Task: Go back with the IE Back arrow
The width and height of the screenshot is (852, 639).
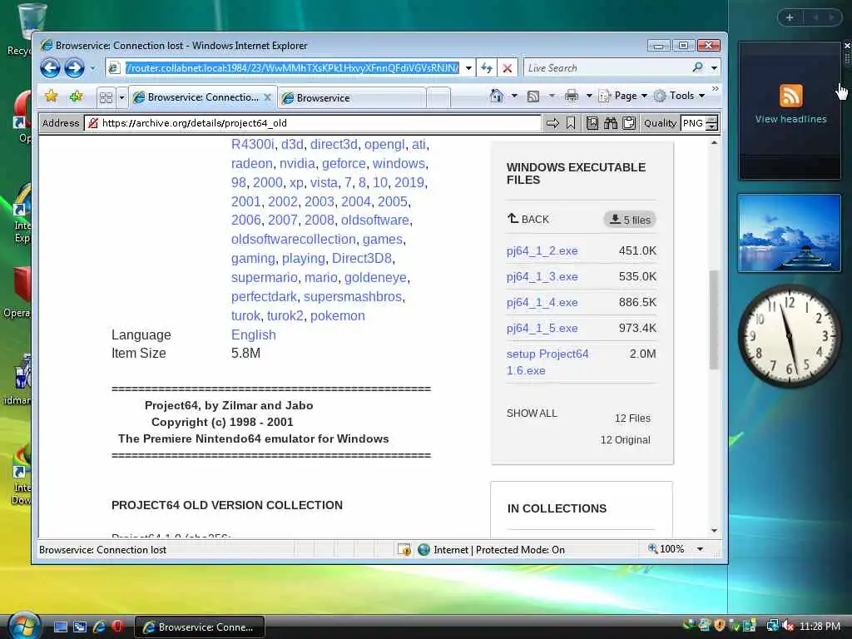Action: click(50, 68)
